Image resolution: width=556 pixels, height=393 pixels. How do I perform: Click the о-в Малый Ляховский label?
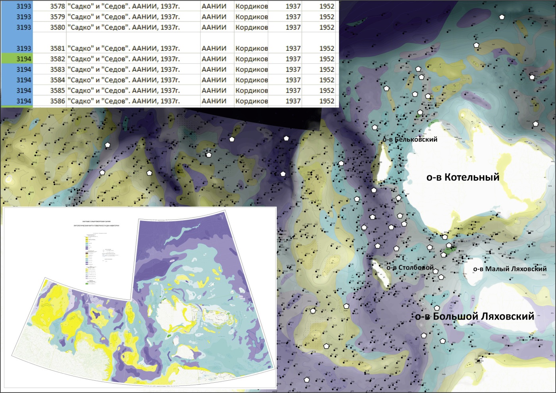[x=510, y=269]
